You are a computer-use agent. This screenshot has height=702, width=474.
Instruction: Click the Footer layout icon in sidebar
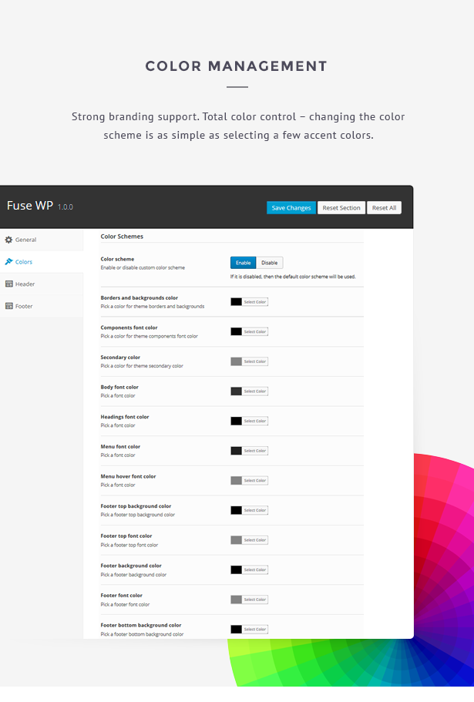click(11, 306)
